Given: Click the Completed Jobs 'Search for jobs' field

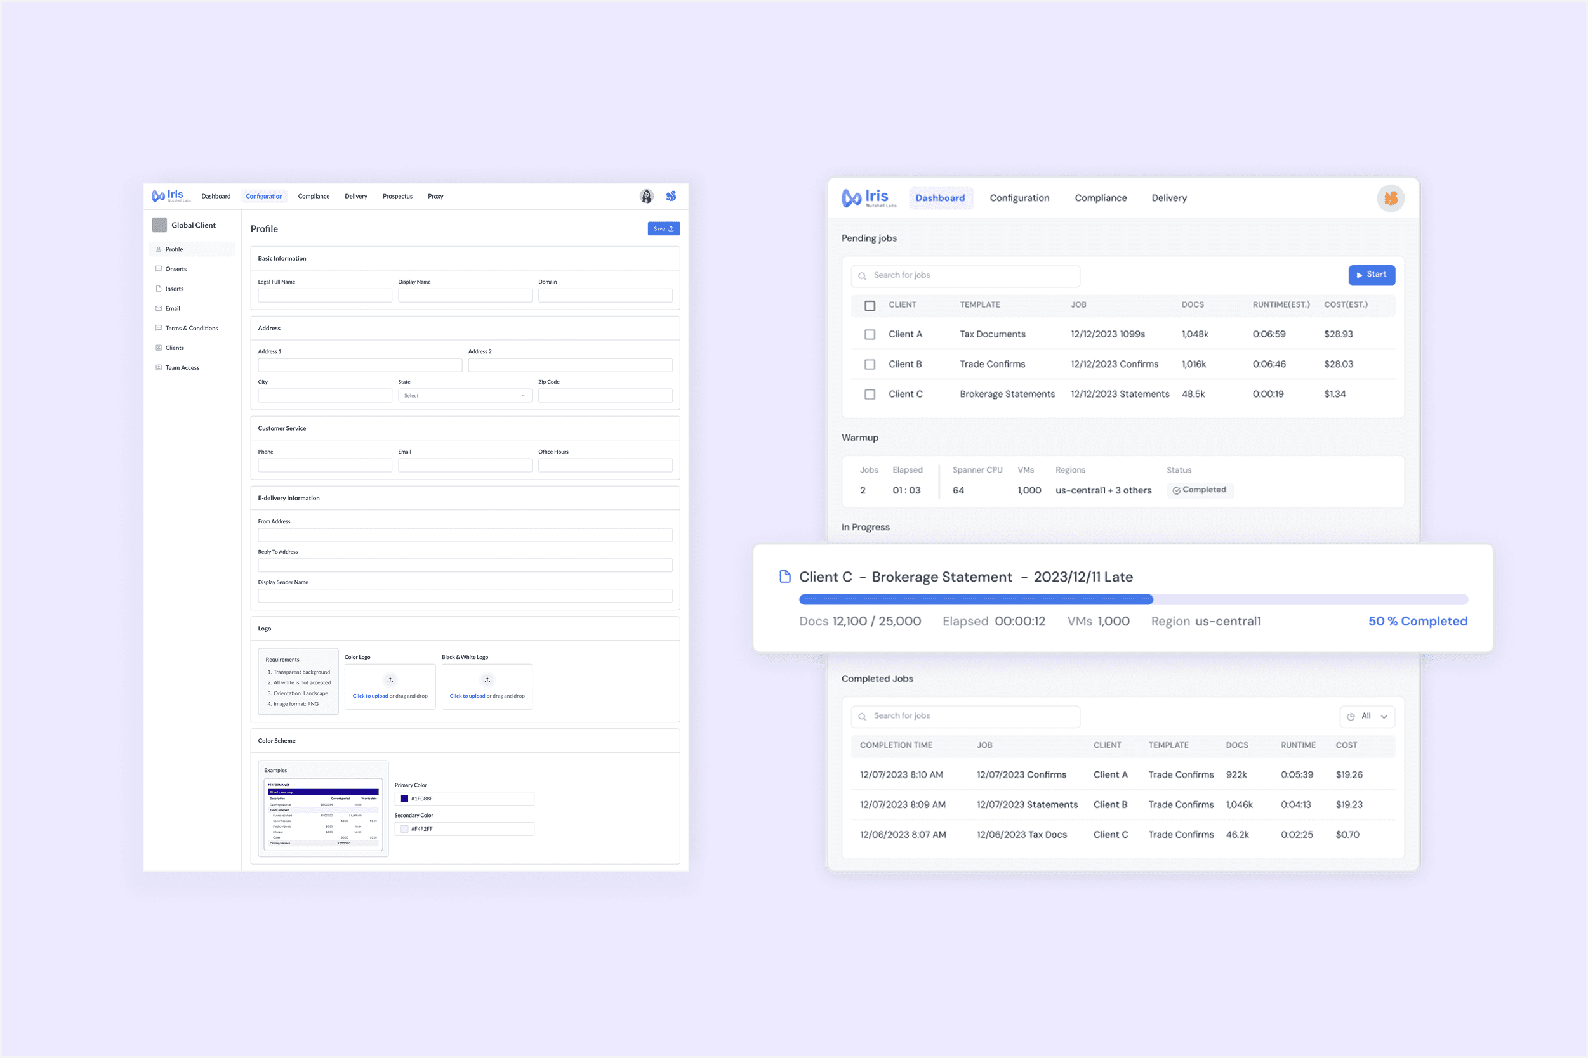Looking at the screenshot, I should click(x=965, y=717).
